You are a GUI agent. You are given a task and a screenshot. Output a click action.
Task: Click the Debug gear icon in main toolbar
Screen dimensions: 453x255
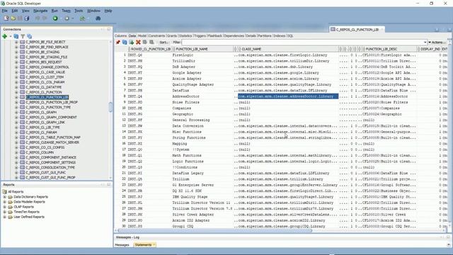tap(67, 18)
